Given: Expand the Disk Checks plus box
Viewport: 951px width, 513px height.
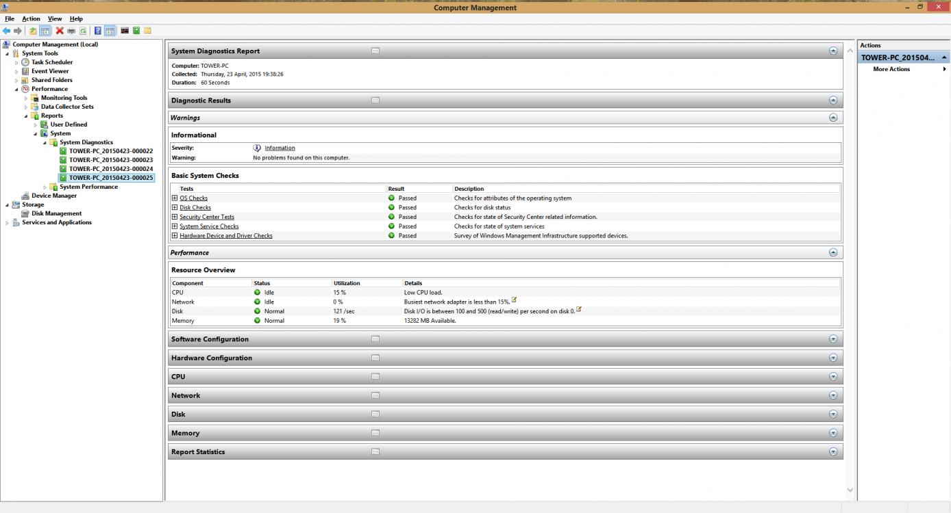Looking at the screenshot, I should click(x=175, y=207).
